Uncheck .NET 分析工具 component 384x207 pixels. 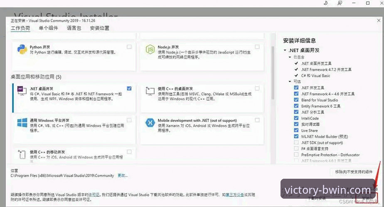296,112
